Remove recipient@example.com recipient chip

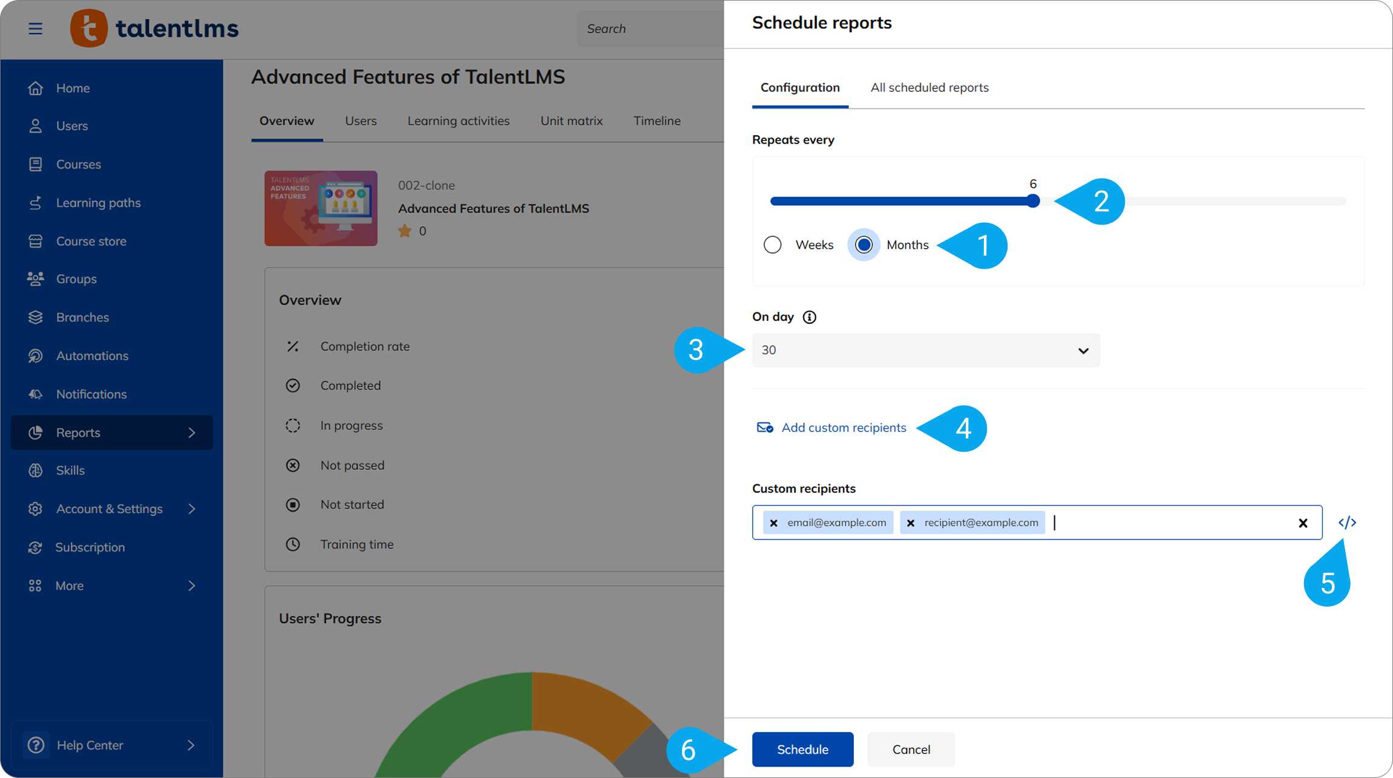click(x=911, y=523)
